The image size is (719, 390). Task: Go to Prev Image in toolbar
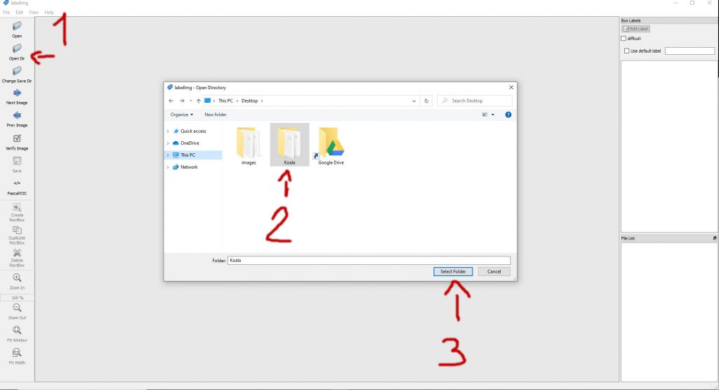tap(17, 115)
